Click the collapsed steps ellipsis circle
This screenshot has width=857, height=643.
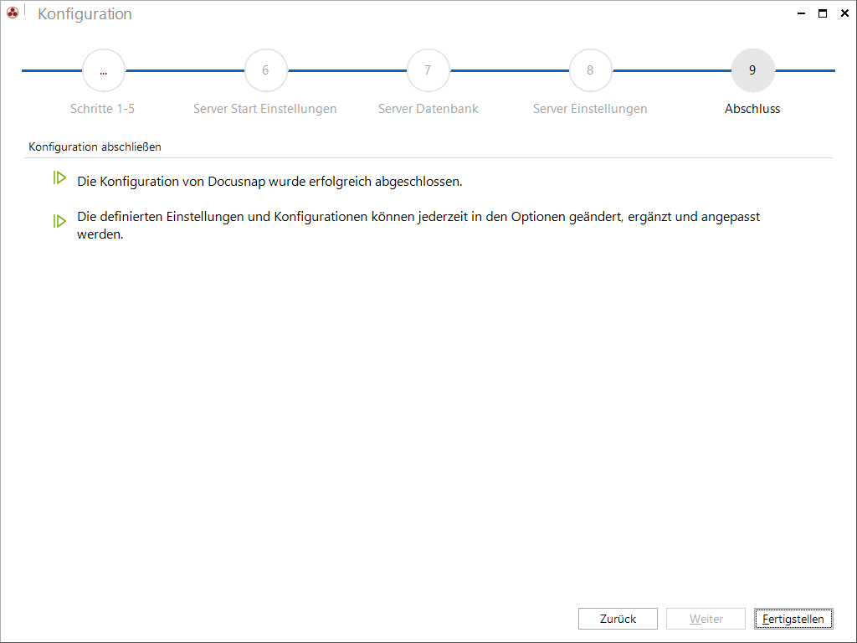tap(103, 70)
